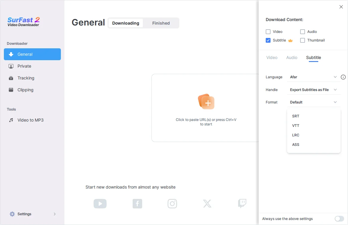Open the General downloader section
The width and height of the screenshot is (348, 225).
pyautogui.click(x=32, y=54)
